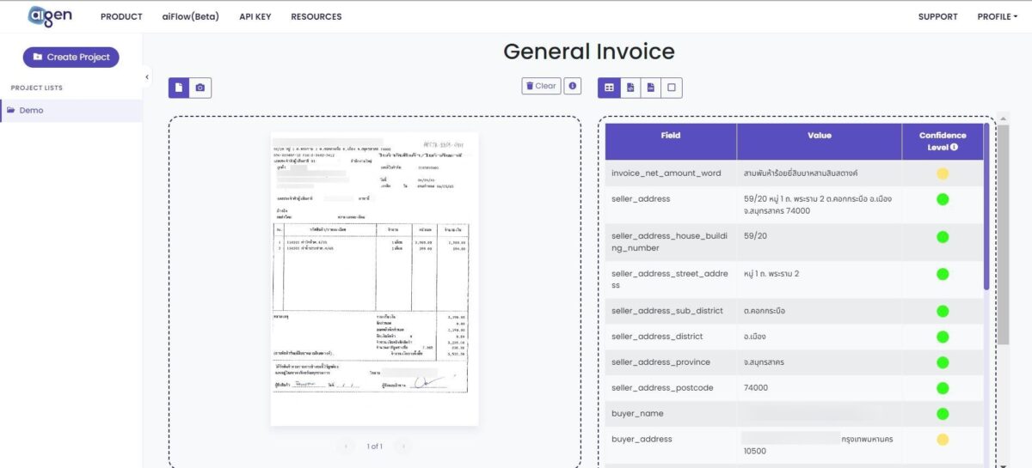Switch results to table view
Image resolution: width=1032 pixels, height=468 pixels.
tap(609, 88)
